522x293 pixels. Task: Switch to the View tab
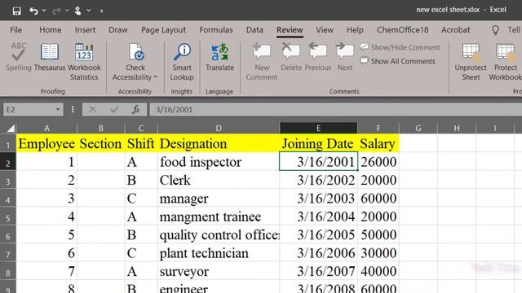[x=325, y=30]
